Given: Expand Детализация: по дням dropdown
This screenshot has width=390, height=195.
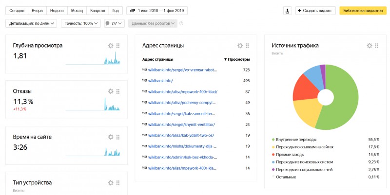Looking at the screenshot, I should coord(32,23).
